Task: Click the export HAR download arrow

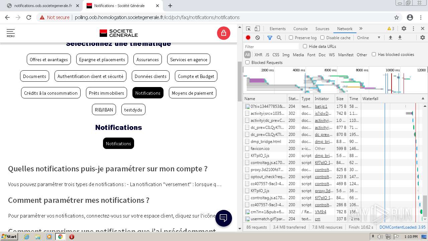Action: click(400, 37)
